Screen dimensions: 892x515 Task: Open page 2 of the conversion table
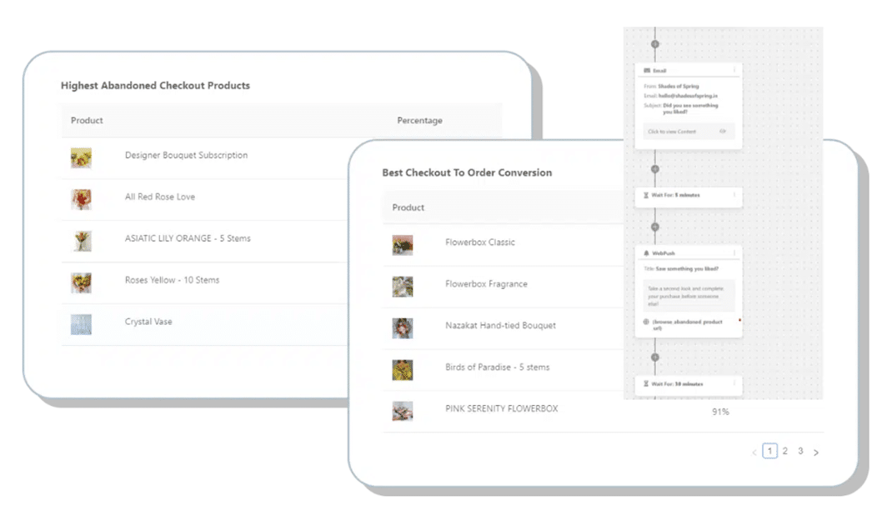click(x=784, y=451)
